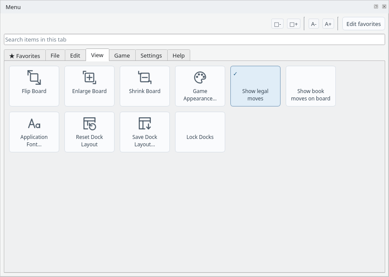Decrease font size with A- button
The image size is (389, 277).
pos(314,24)
